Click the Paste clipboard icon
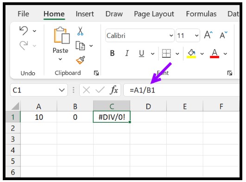 click(x=62, y=35)
